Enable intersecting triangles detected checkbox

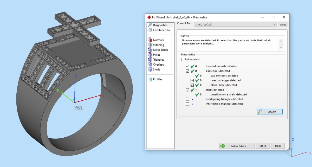pyautogui.click(x=187, y=104)
